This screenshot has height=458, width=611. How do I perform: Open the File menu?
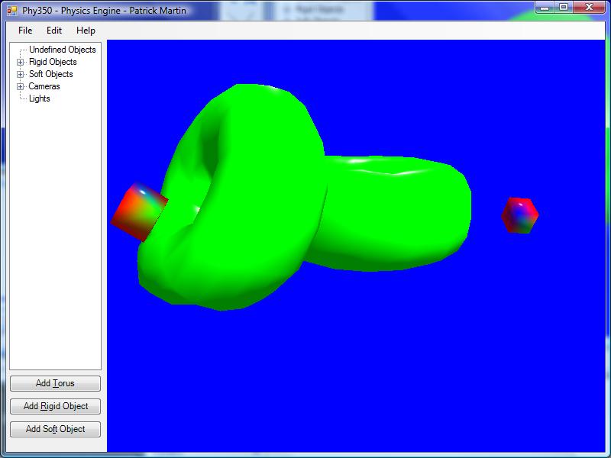(25, 31)
